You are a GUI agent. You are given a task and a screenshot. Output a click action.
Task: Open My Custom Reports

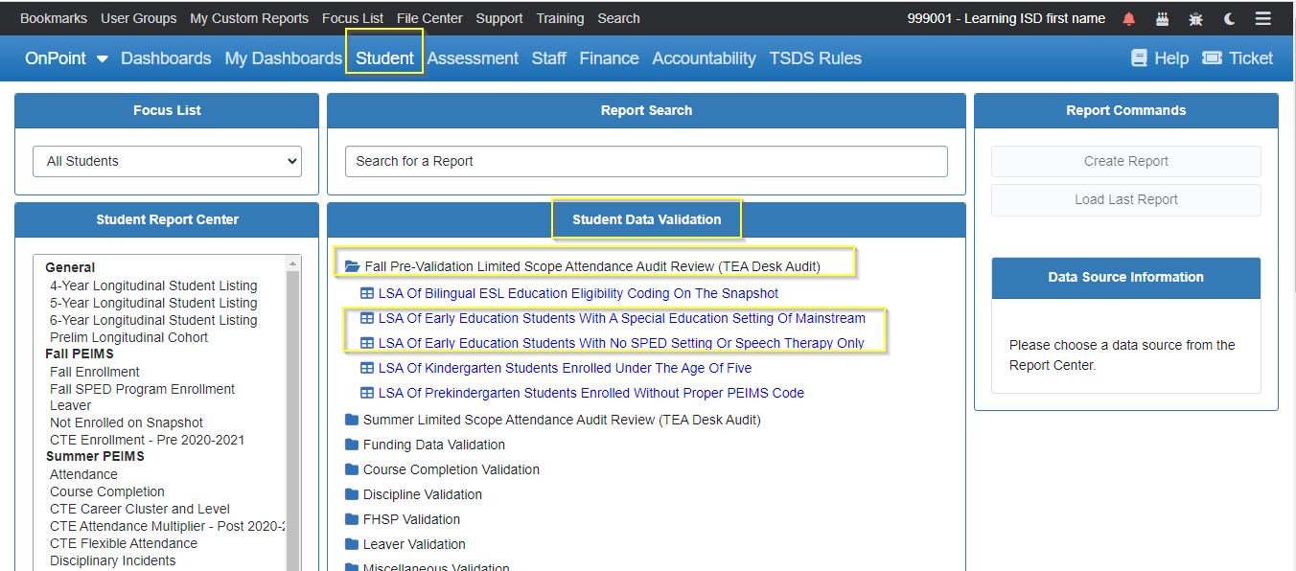[249, 18]
